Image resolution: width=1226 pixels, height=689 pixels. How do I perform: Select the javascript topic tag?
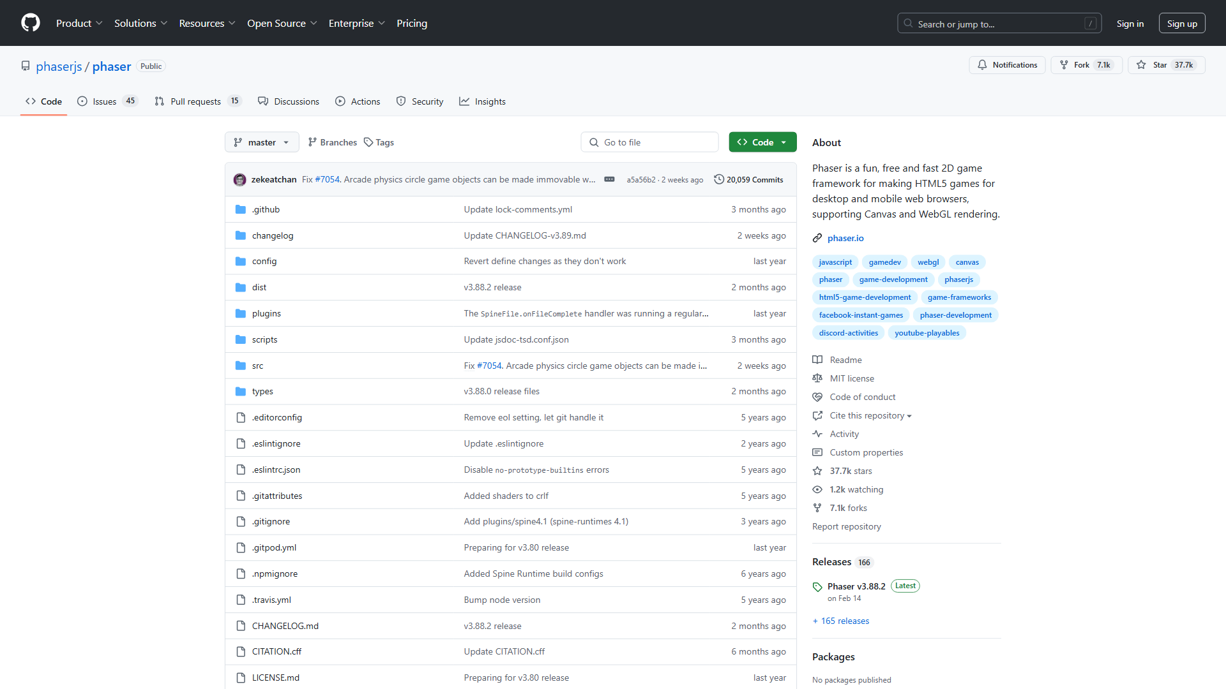[x=835, y=262]
